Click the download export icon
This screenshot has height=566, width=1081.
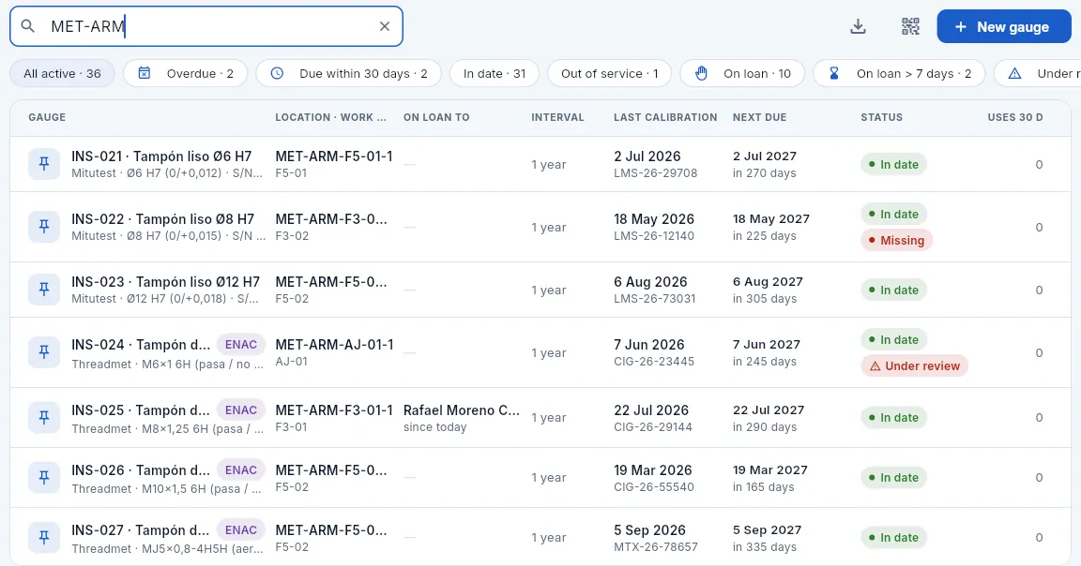tap(858, 27)
